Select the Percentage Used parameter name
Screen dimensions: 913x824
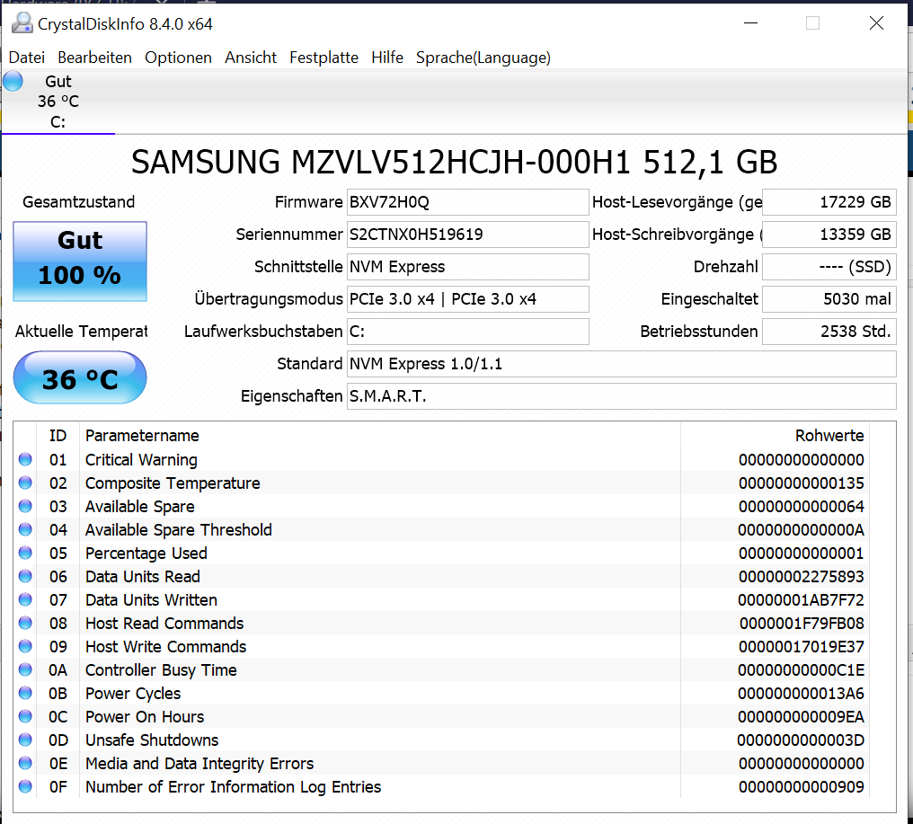pyautogui.click(x=146, y=554)
